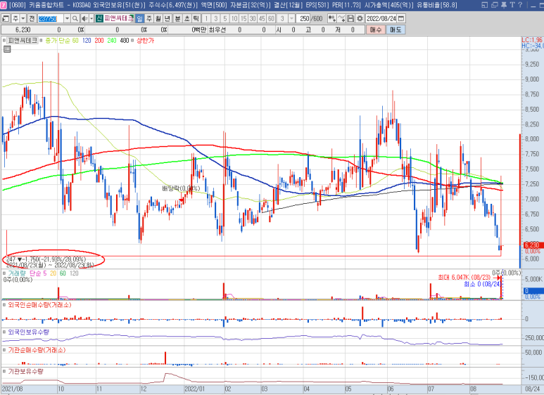The height and width of the screenshot is (395, 544).
Task: Select the 1 interval button
Action: coord(206,18)
